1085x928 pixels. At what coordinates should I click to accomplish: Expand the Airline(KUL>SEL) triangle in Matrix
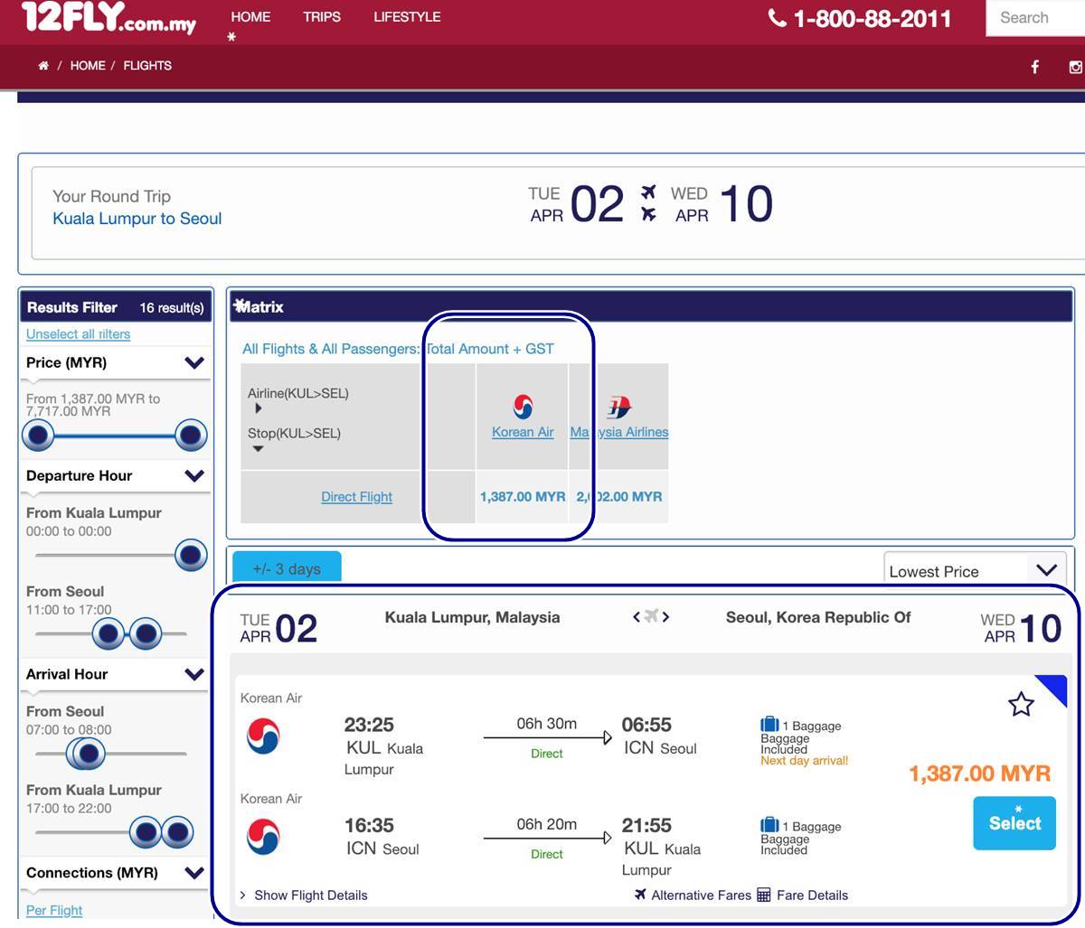(x=258, y=408)
